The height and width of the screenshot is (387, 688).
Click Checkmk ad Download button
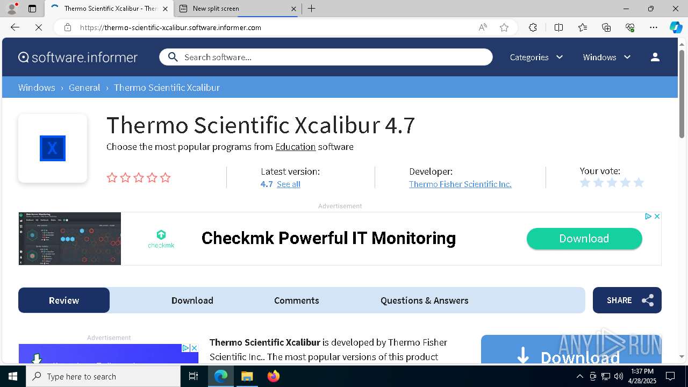(584, 239)
